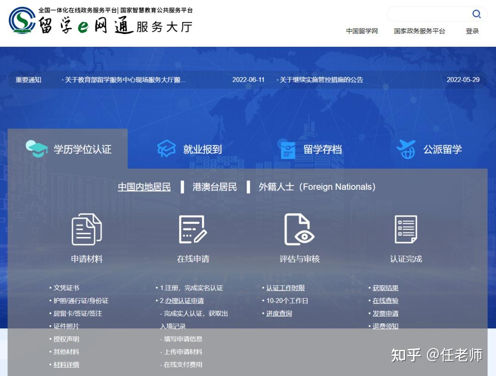Click the 评估与审核 eye-document icon
The height and width of the screenshot is (376, 496).
coord(299,230)
